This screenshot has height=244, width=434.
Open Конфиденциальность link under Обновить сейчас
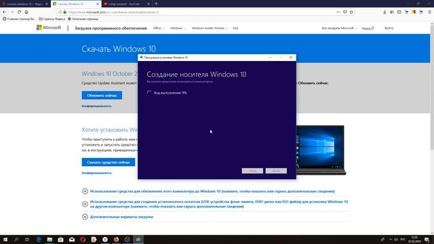pyautogui.click(x=96, y=106)
